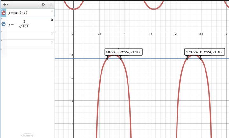Toggle visibility of the red sec(4x) curve
Image resolution: width=229 pixels, height=138 pixels.
3,13
